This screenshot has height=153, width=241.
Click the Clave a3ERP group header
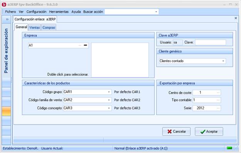pos(195,35)
